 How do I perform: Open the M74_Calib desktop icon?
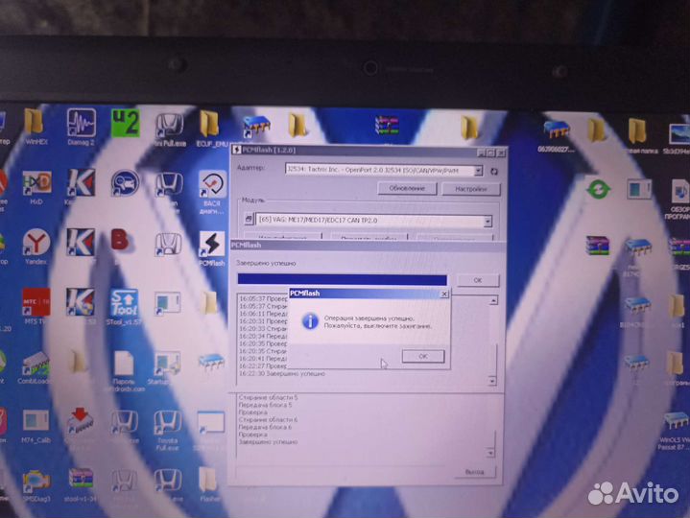[36, 424]
